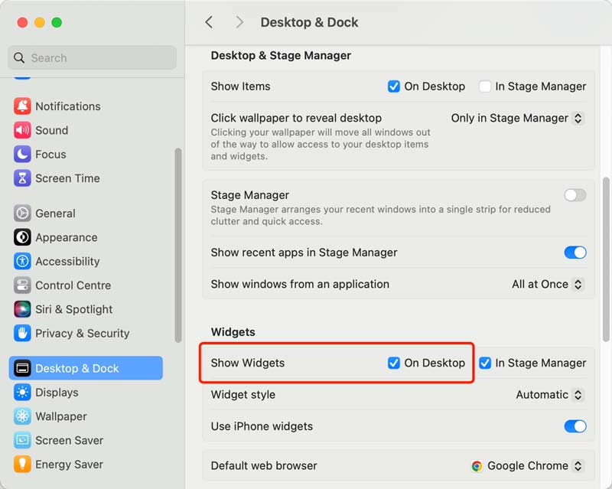Switch to Appearance settings
Screen dimensions: 612x489
(86, 237)
